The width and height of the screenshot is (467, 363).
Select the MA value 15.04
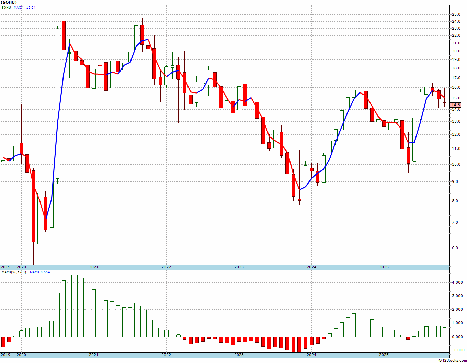(31, 7)
